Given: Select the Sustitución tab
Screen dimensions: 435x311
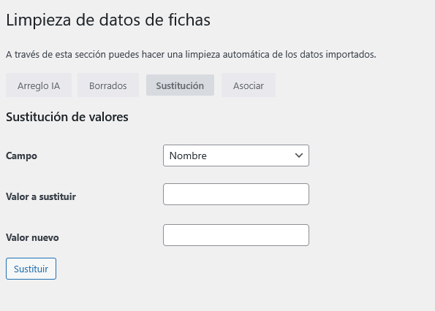Looking at the screenshot, I should pyautogui.click(x=180, y=85).
